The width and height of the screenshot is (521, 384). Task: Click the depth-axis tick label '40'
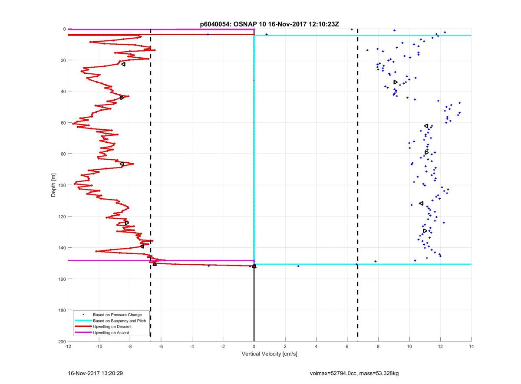(x=63, y=92)
